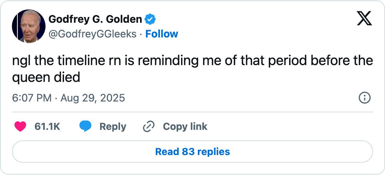Open Godfrey G. Golden's profile picture
The width and height of the screenshot is (385, 175).
[x=29, y=26]
